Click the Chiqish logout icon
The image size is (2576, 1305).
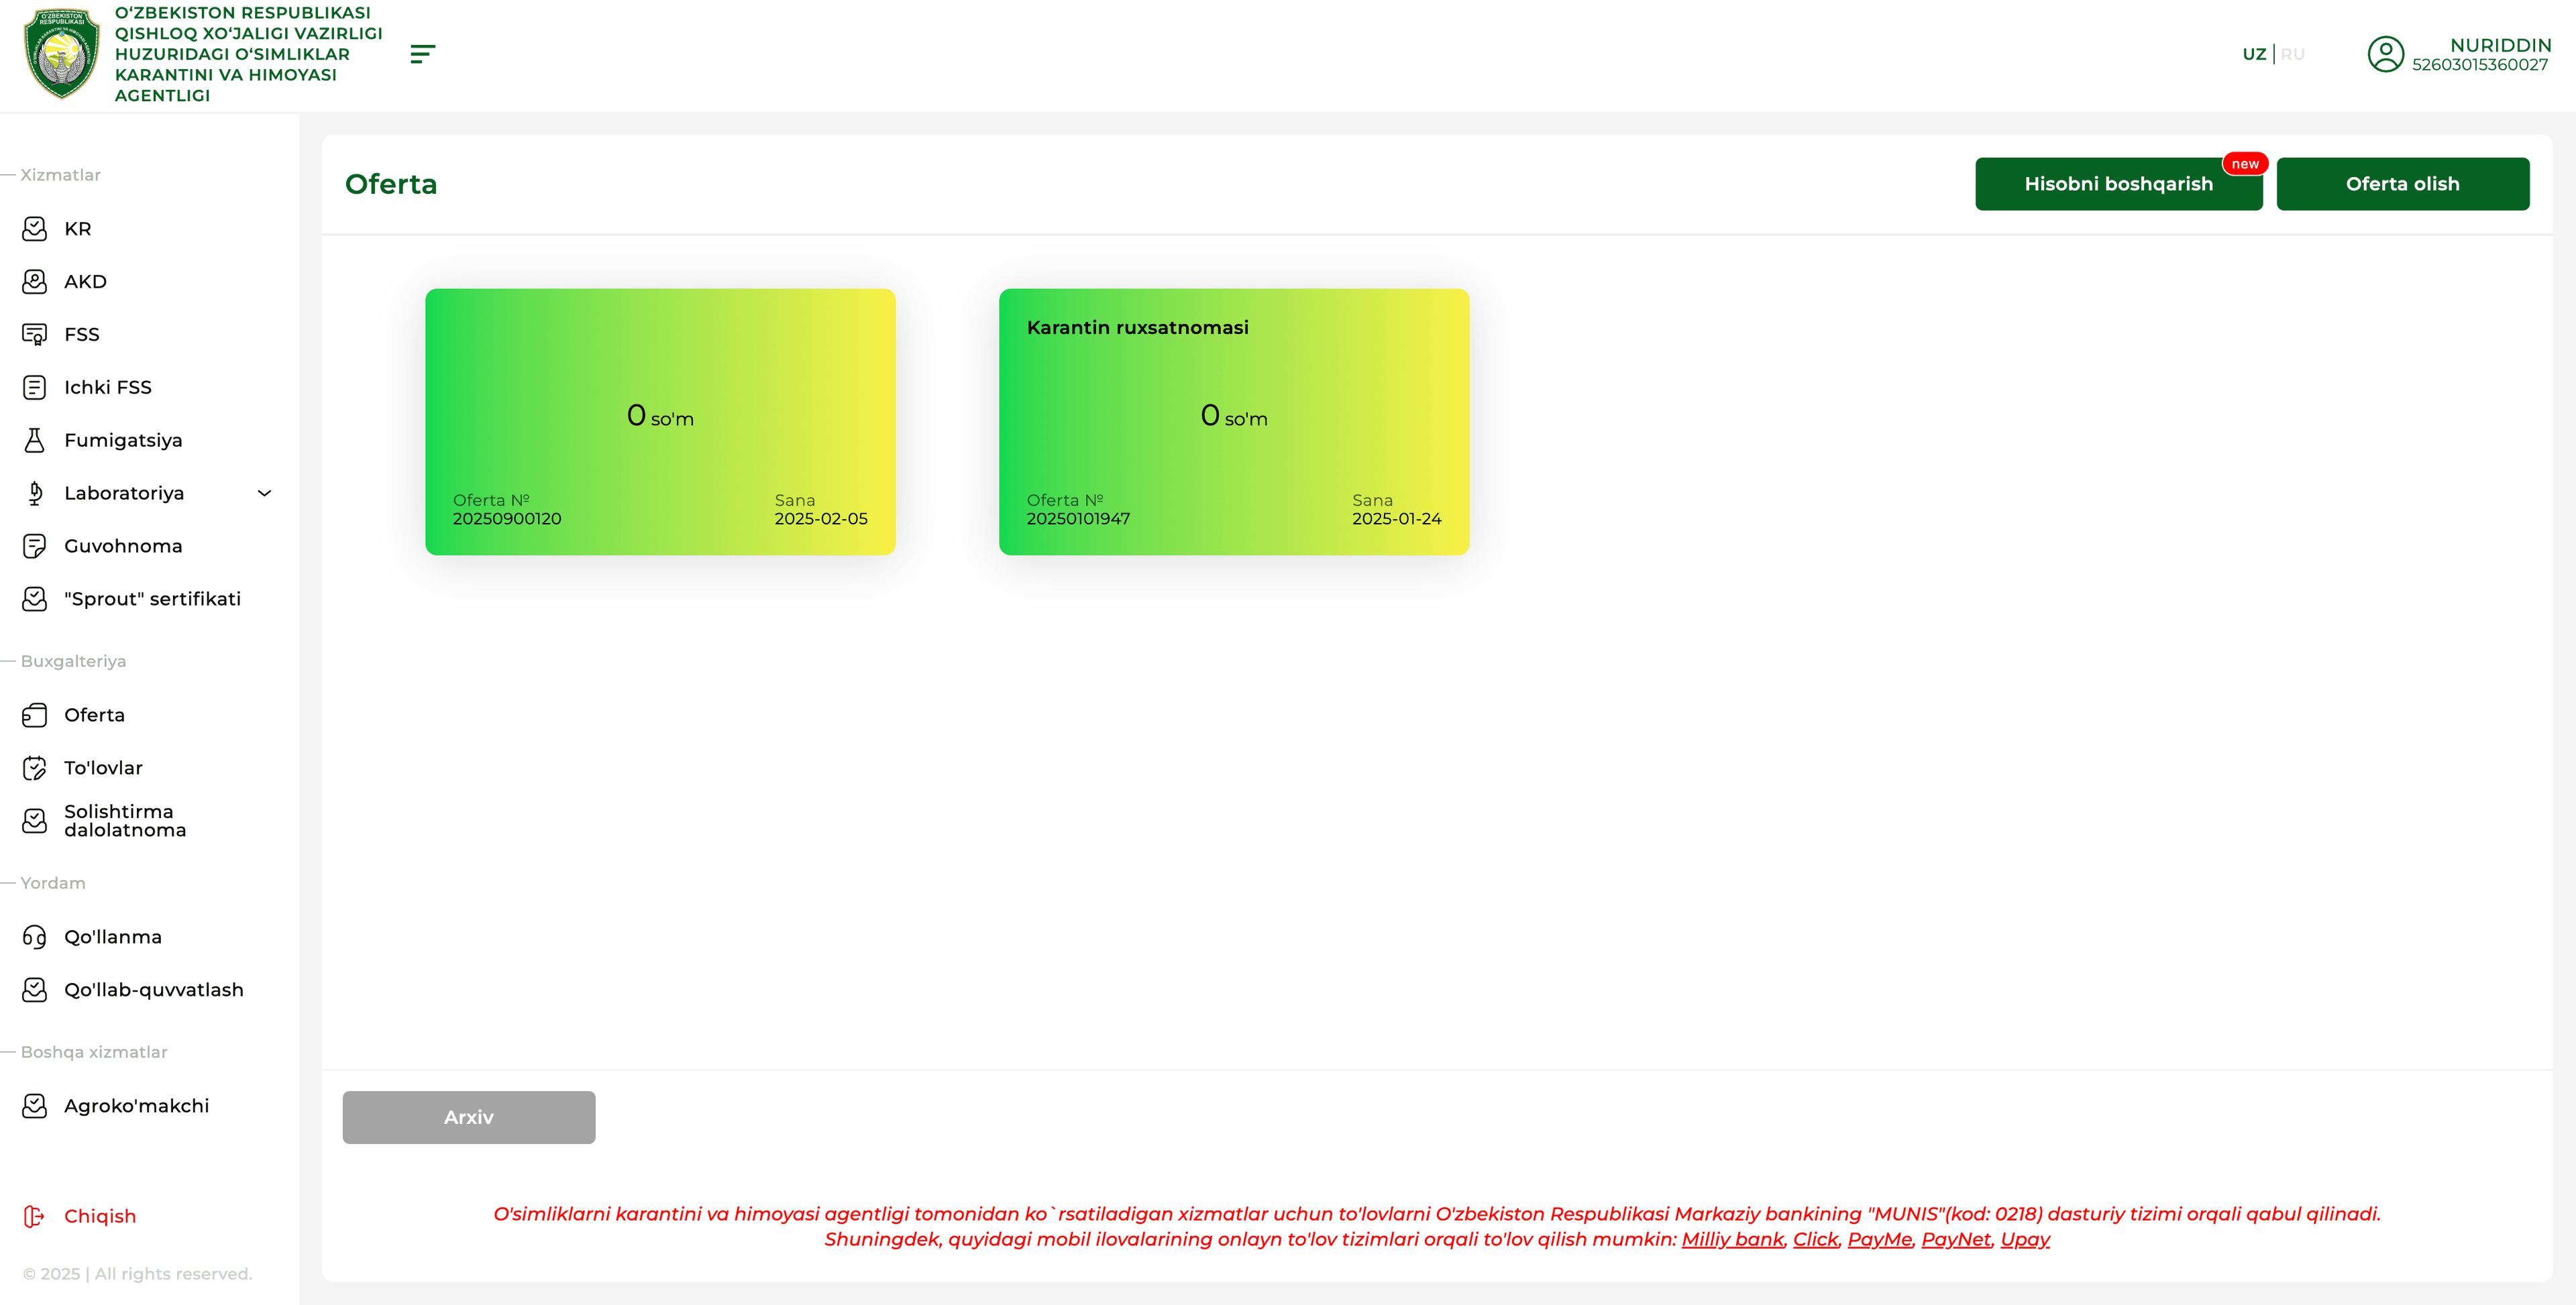point(34,1216)
